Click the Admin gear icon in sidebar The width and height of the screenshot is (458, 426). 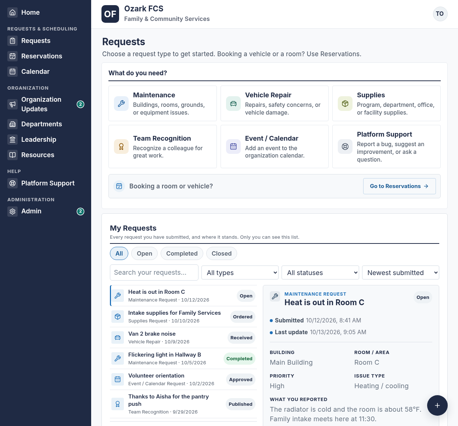pyautogui.click(x=12, y=212)
